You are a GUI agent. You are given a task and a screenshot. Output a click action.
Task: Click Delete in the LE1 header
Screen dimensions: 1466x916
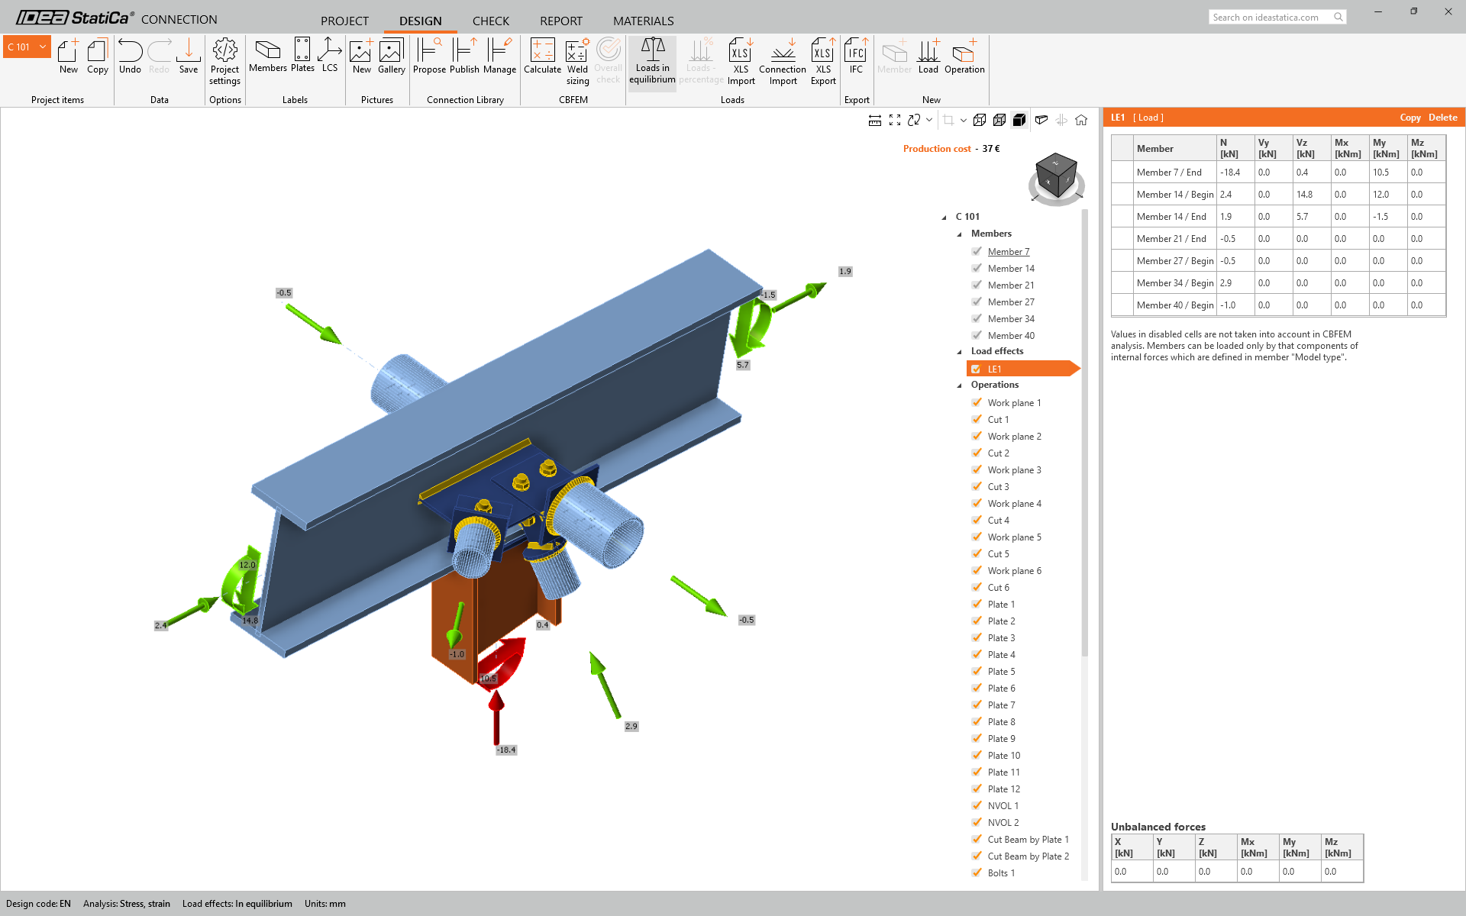(x=1442, y=118)
